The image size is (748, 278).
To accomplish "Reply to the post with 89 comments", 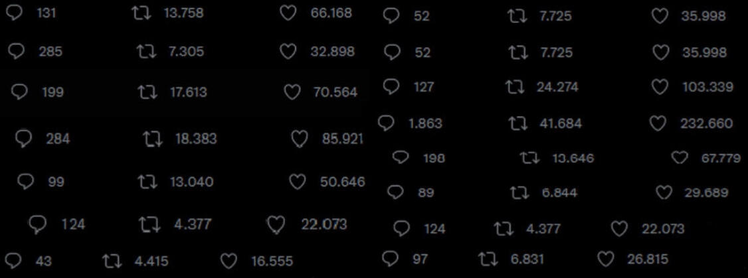I will tap(396, 192).
